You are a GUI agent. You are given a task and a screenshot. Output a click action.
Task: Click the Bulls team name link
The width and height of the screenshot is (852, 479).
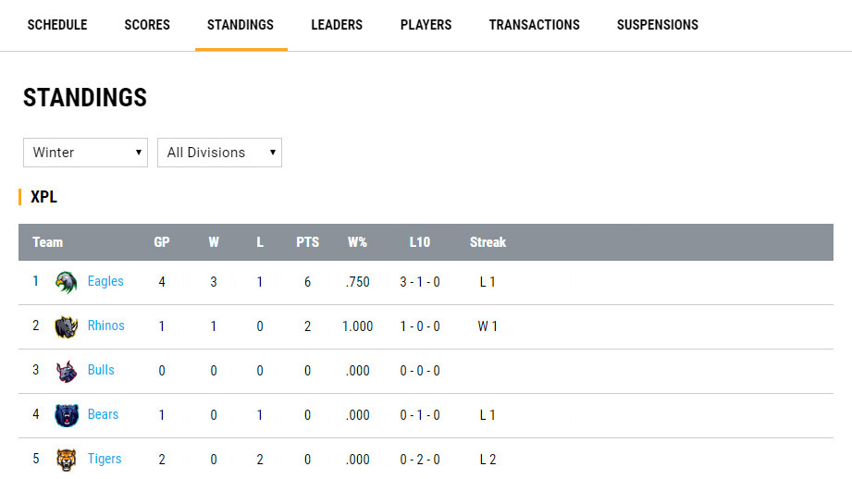(101, 370)
